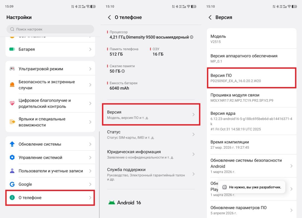The height and width of the screenshot is (218, 302).
Task: Open Безопасность и экстренные случаи
Action: pyautogui.click(x=50, y=85)
